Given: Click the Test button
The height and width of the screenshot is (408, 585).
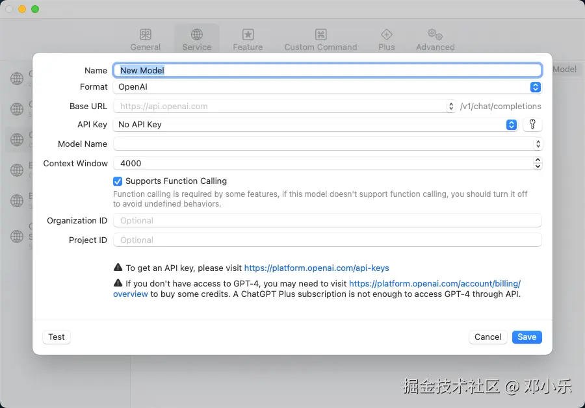Looking at the screenshot, I should [x=57, y=337].
